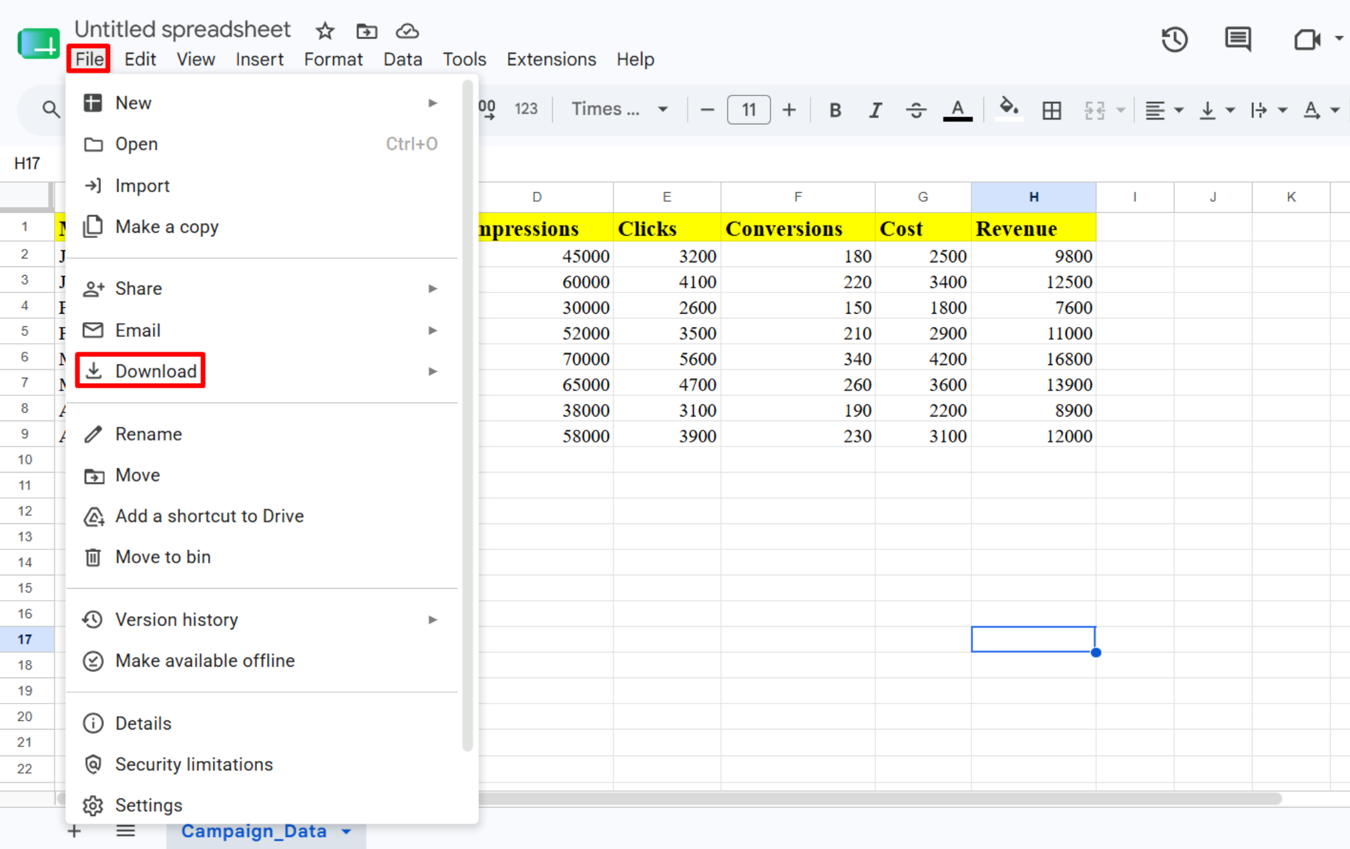
Task: Open Settings in the File menu
Action: (262, 805)
